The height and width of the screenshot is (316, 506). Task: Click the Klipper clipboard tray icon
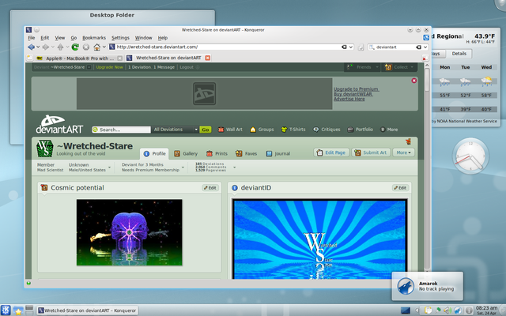tap(428, 310)
